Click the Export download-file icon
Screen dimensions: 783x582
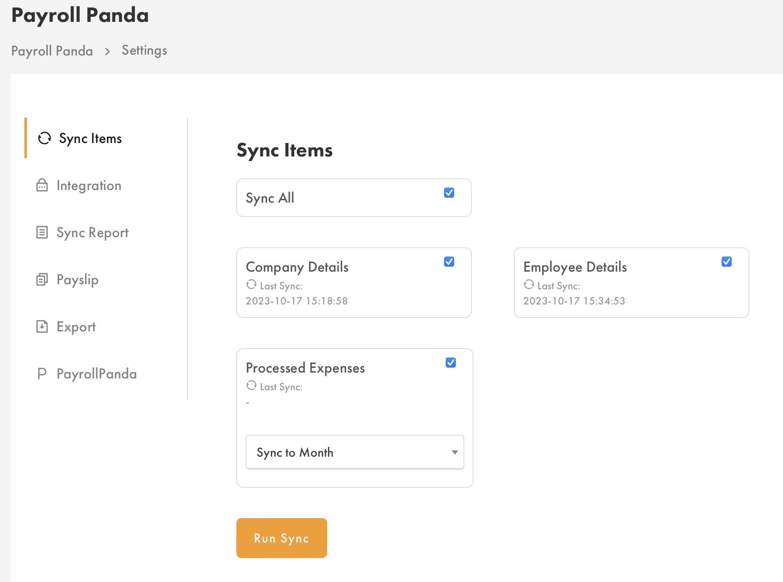(x=42, y=326)
